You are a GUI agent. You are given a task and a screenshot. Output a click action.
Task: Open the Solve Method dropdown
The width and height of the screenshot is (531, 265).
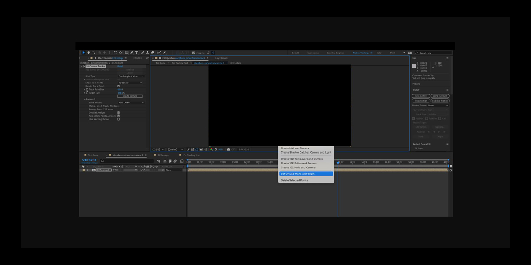click(x=131, y=102)
